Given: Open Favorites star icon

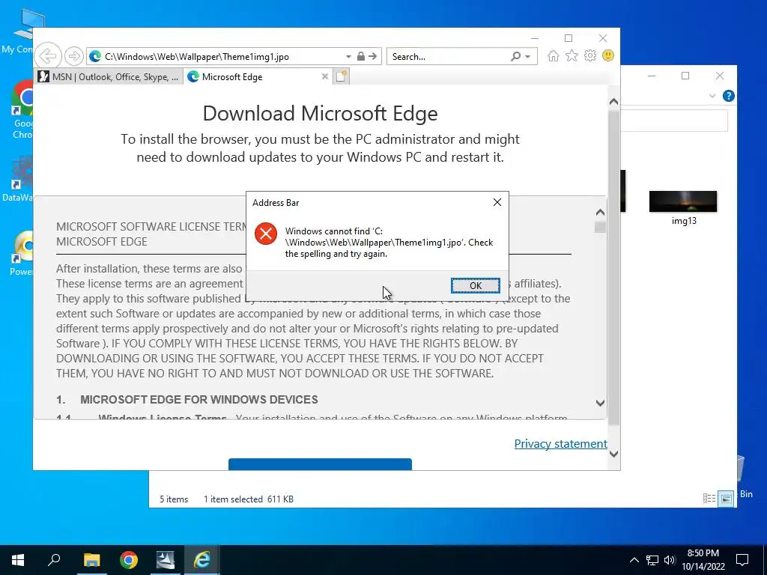Looking at the screenshot, I should click(572, 55).
